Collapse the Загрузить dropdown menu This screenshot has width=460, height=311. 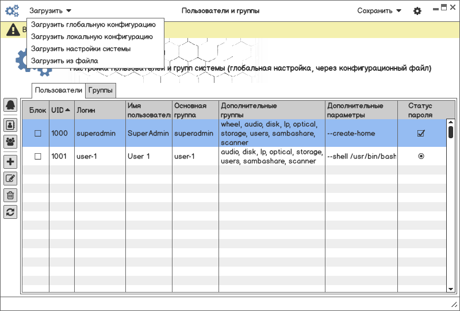coord(50,11)
